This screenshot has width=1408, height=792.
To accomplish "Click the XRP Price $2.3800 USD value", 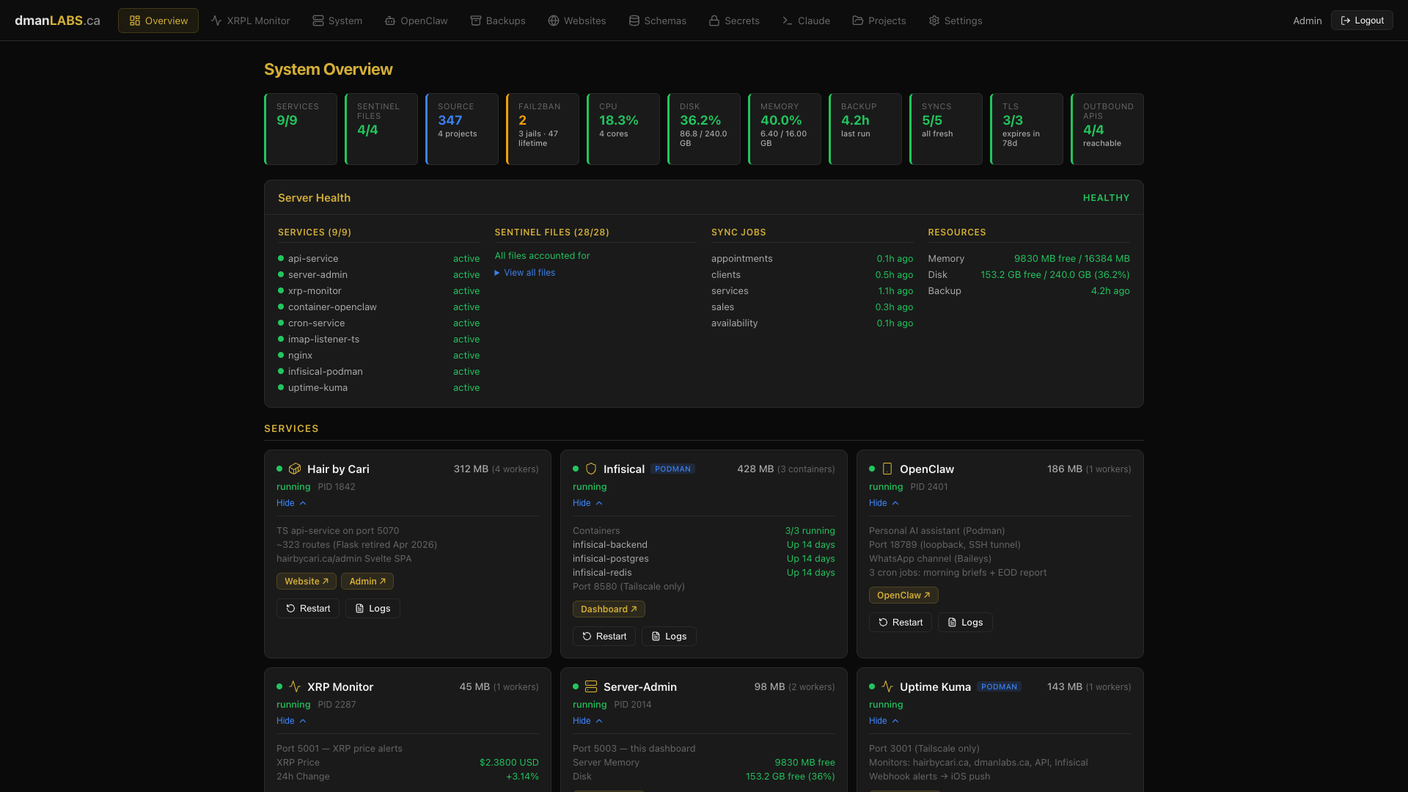I will click(509, 763).
